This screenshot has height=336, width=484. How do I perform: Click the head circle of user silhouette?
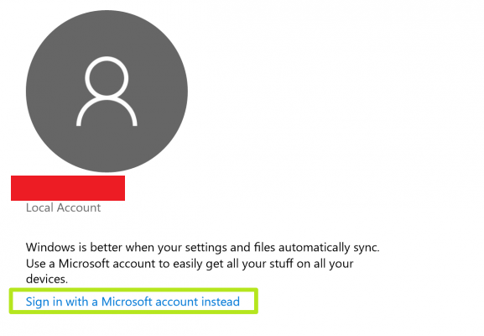click(x=107, y=76)
